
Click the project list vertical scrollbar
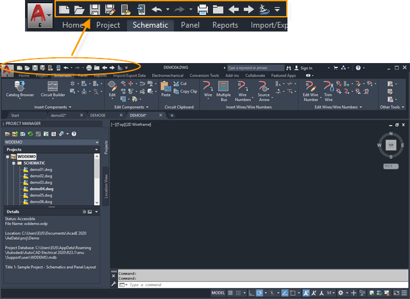coord(97,179)
